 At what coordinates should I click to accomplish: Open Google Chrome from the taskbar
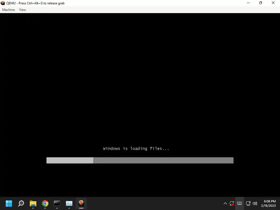(45, 203)
